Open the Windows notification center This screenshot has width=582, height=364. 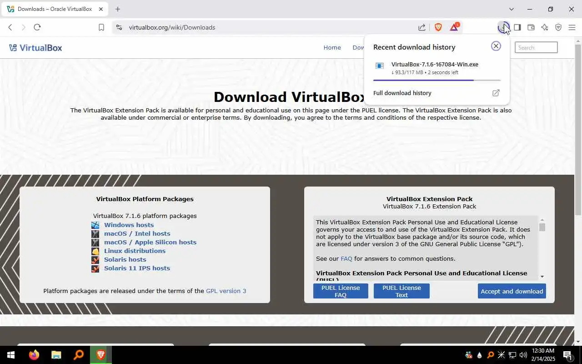tap(568, 355)
